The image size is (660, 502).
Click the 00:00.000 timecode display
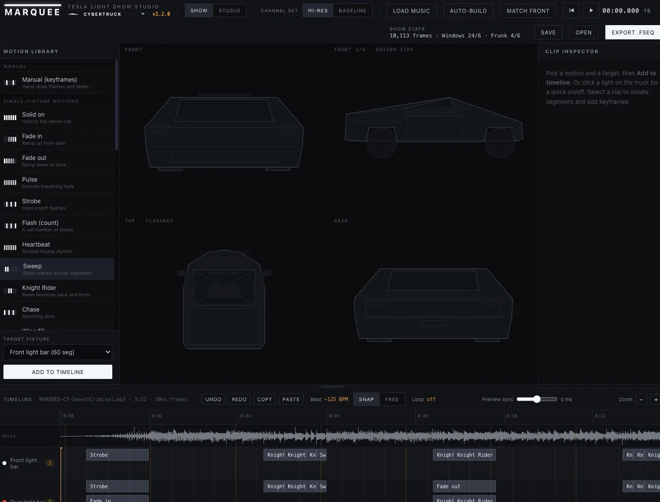coord(621,10)
